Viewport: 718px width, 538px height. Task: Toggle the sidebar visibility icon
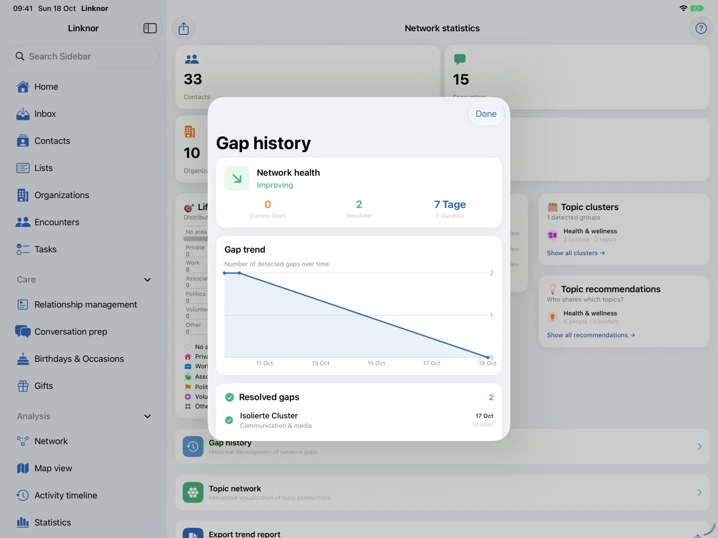(150, 28)
